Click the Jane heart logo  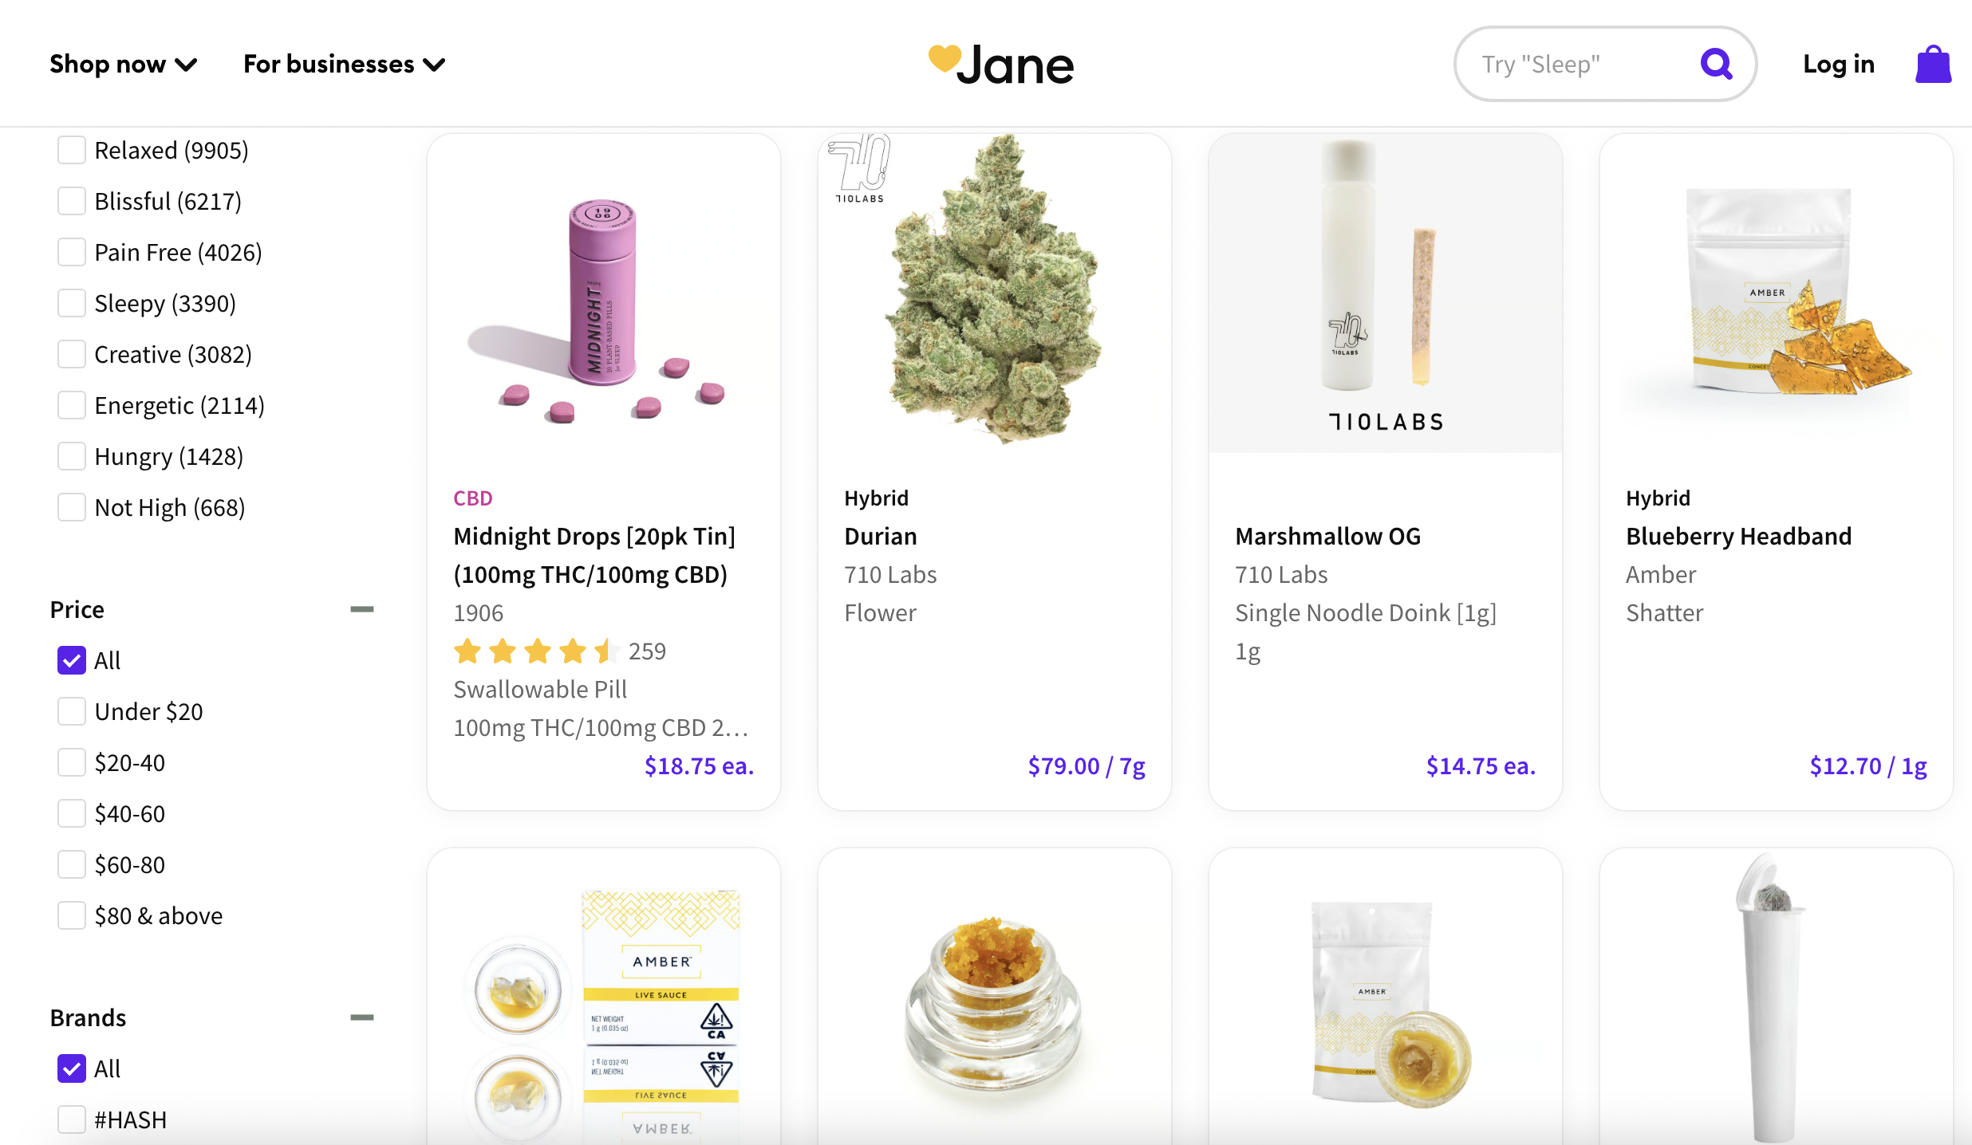pos(1001,64)
